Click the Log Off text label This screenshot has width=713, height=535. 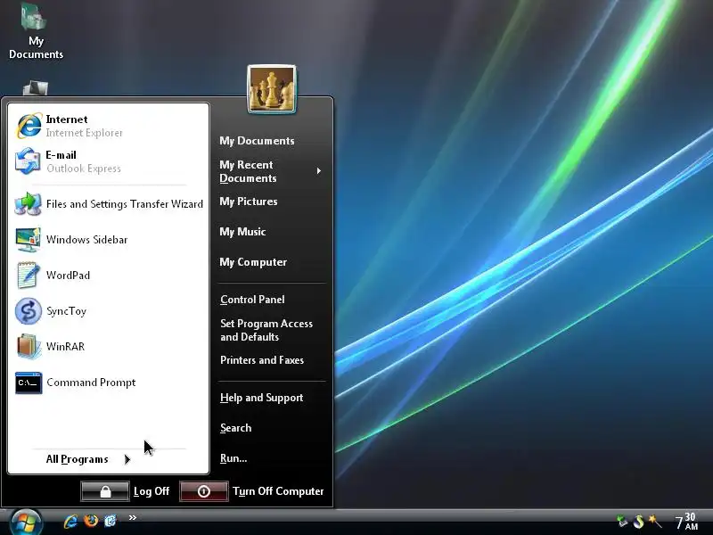[x=152, y=492]
